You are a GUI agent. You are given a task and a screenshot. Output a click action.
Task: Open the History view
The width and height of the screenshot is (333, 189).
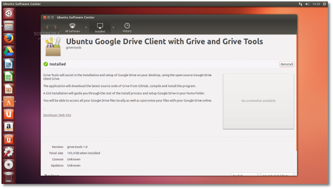click(127, 28)
